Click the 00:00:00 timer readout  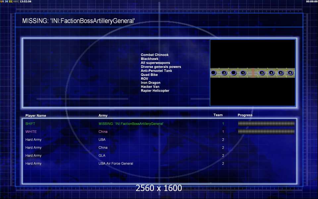[312, 1]
